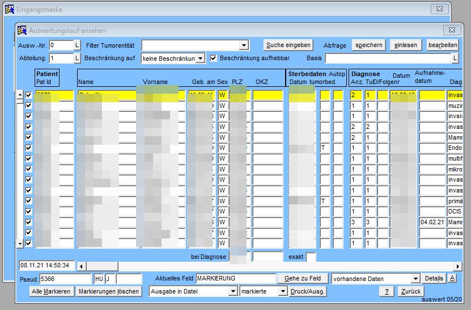The image size is (471, 310).
Task: Open the L lookup beside Abteilung
Action: click(x=77, y=58)
